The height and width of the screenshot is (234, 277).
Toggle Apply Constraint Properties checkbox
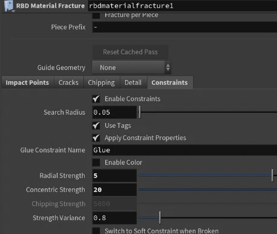(x=96, y=138)
